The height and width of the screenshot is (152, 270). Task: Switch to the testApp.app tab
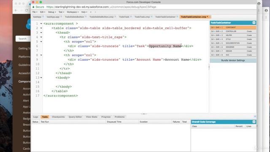(53, 17)
